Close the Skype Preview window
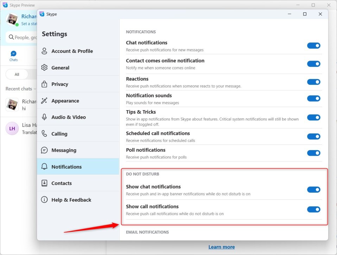Image resolution: width=337 pixels, height=255 pixels. [329, 5]
